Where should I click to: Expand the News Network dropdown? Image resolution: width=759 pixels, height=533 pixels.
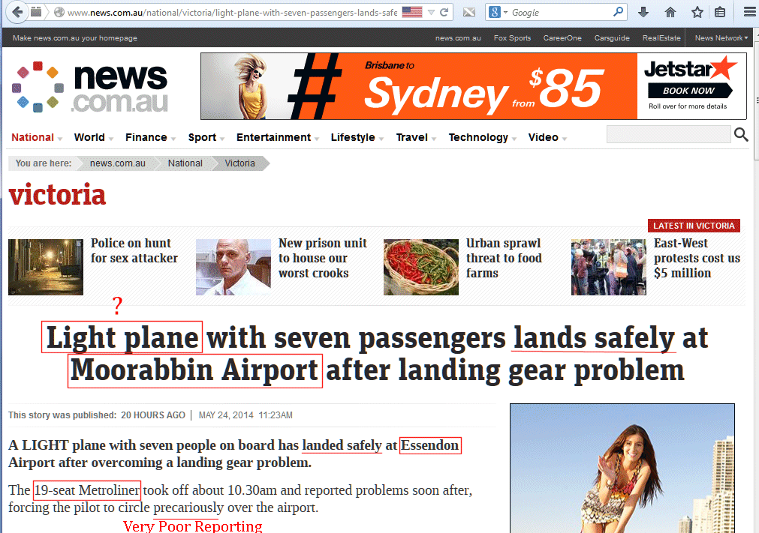(721, 37)
